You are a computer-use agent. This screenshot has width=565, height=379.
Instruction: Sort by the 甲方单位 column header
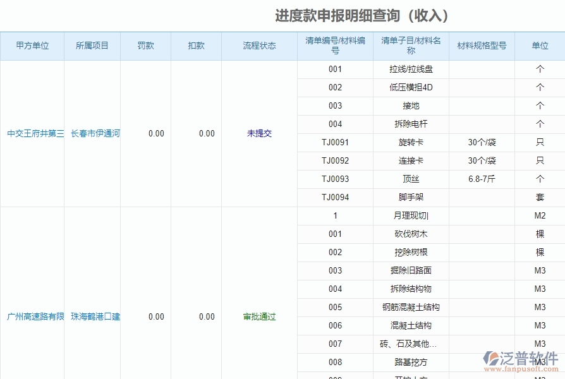(32, 45)
